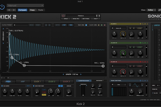Screen dimensions: 161x107
Task: Click the Click 1 Load button
Action: (x=140, y=28)
